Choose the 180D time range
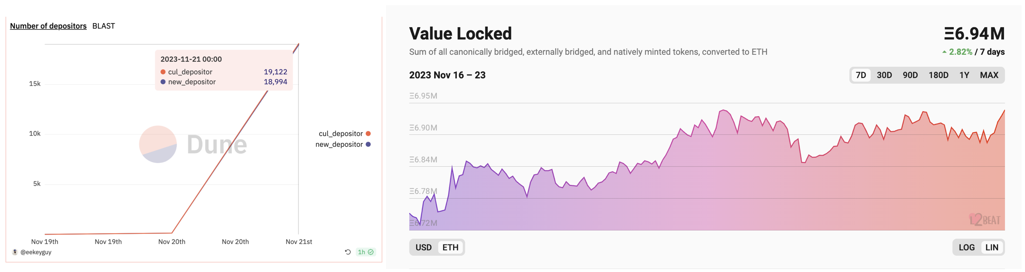1025x272 pixels. [938, 75]
